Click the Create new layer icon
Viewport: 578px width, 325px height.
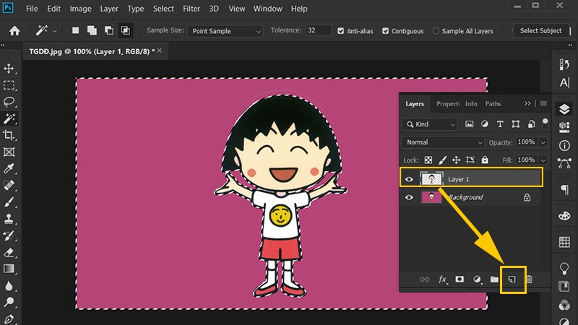(512, 279)
